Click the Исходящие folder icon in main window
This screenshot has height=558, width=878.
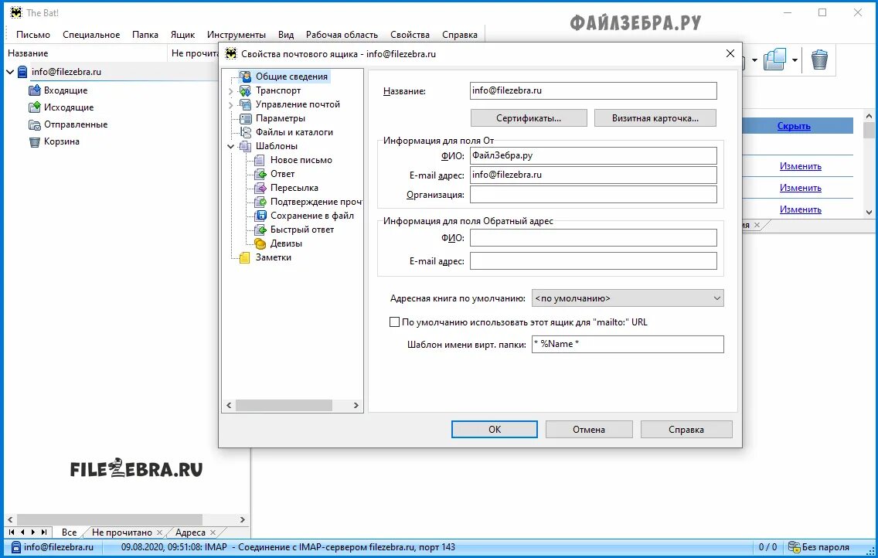[x=35, y=107]
